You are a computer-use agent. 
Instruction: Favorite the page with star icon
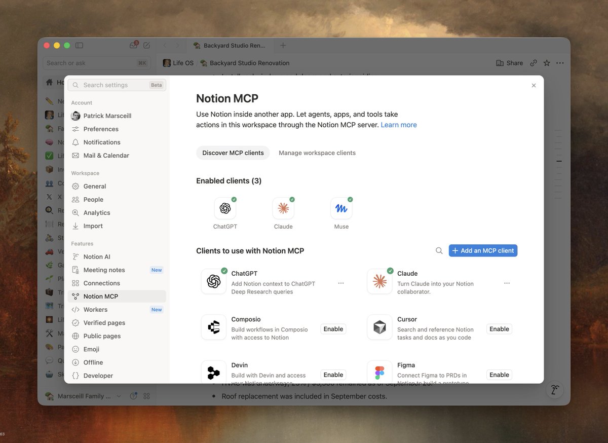point(547,63)
